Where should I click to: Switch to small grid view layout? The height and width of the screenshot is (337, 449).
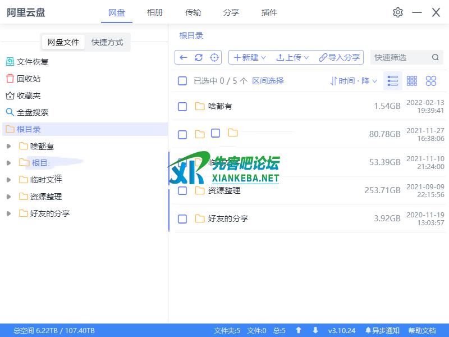point(412,81)
